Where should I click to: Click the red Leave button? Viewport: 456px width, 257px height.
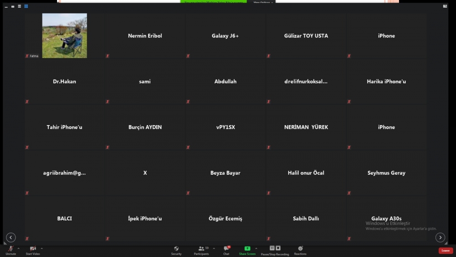click(446, 251)
